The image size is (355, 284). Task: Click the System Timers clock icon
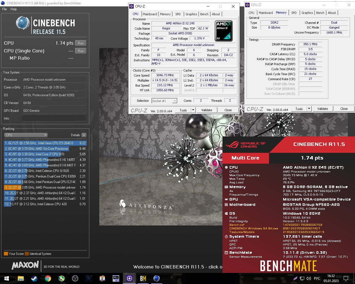pos(226,237)
